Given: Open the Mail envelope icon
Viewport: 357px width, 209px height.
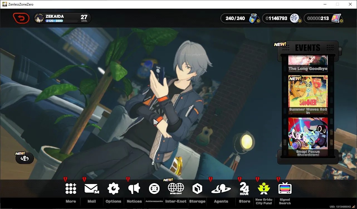Looking at the screenshot, I should pos(92,188).
